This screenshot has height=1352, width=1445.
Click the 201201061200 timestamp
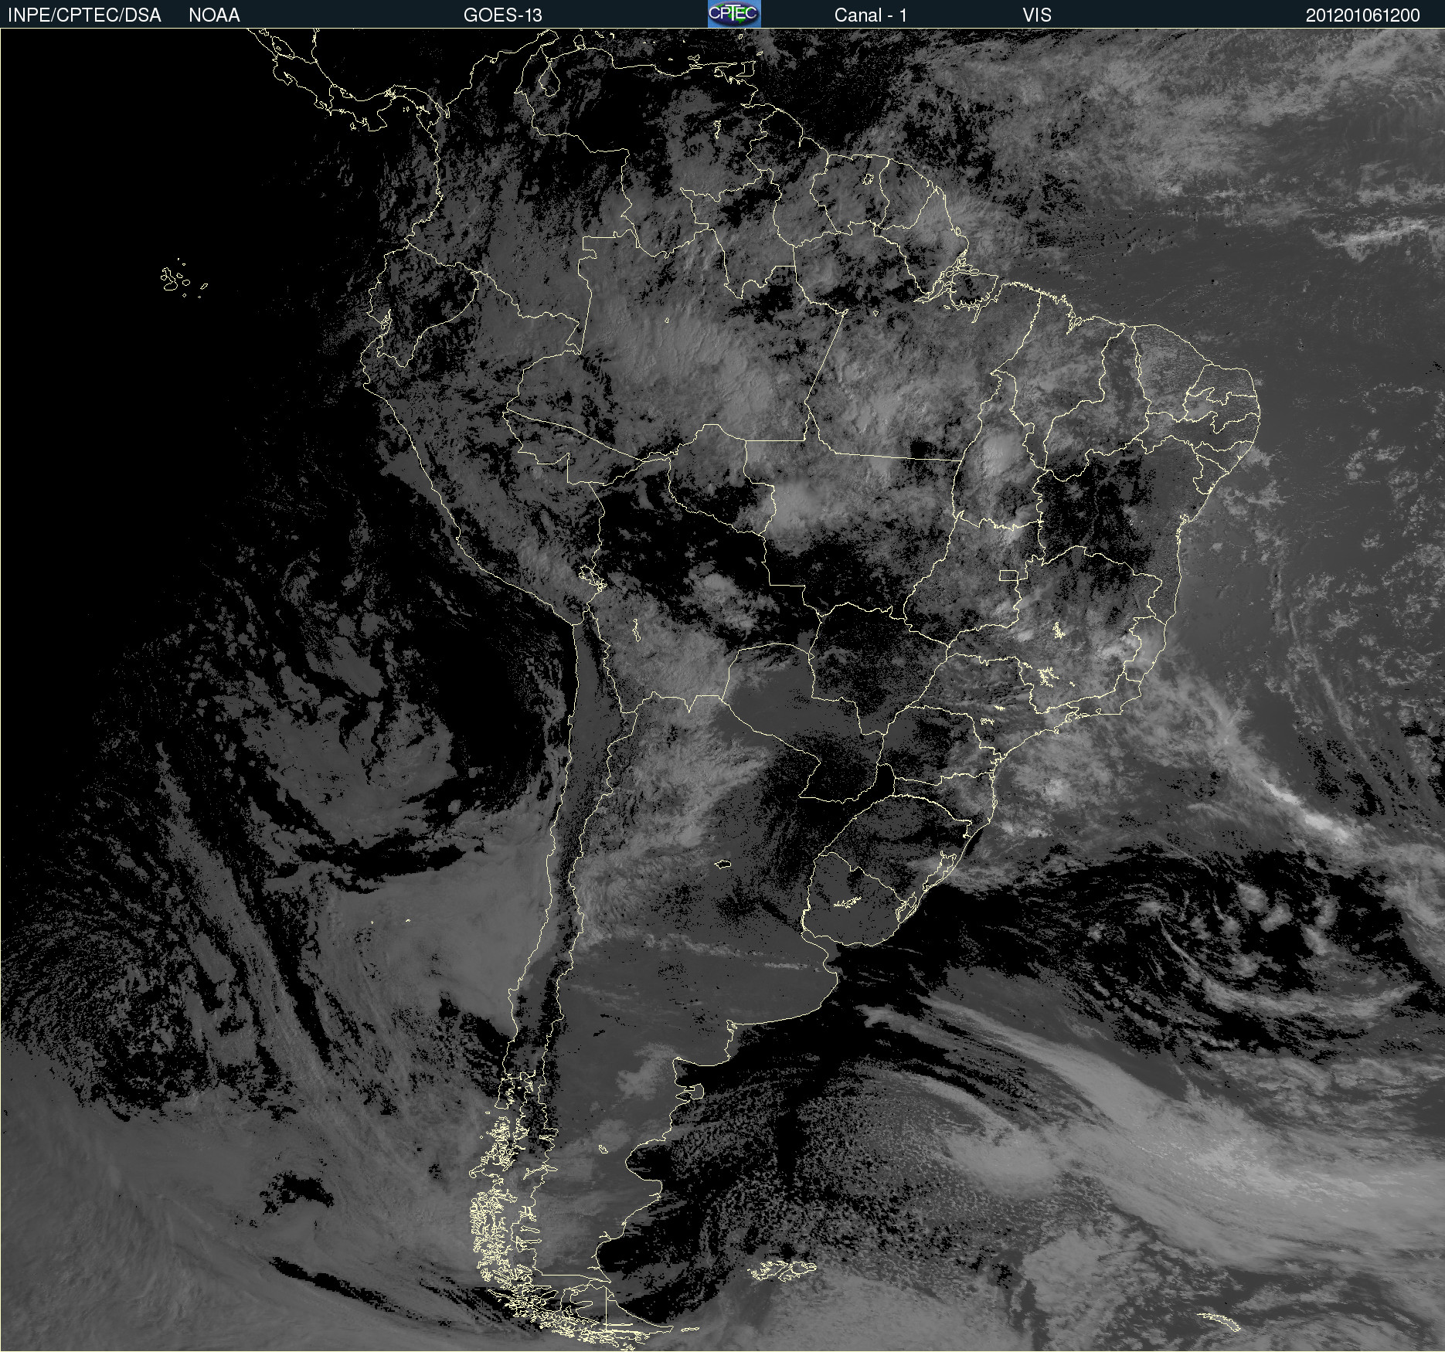[1363, 15]
